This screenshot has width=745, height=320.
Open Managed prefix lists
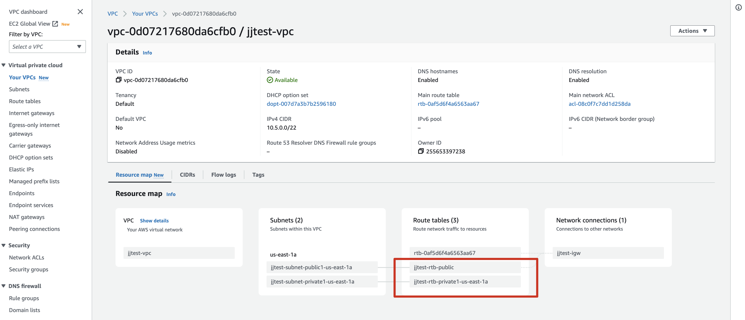(x=34, y=181)
